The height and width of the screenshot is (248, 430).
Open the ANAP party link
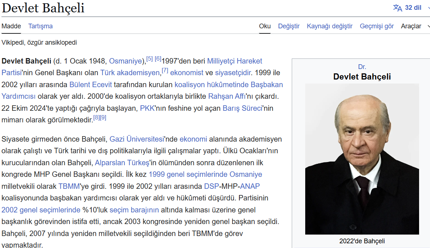[250, 186]
